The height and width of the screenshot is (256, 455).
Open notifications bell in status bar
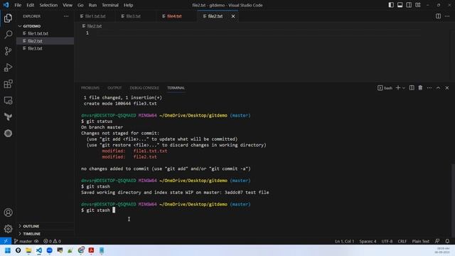tap(447, 241)
